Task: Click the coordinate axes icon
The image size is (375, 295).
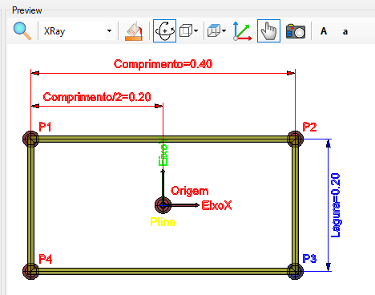Action: coord(243,31)
